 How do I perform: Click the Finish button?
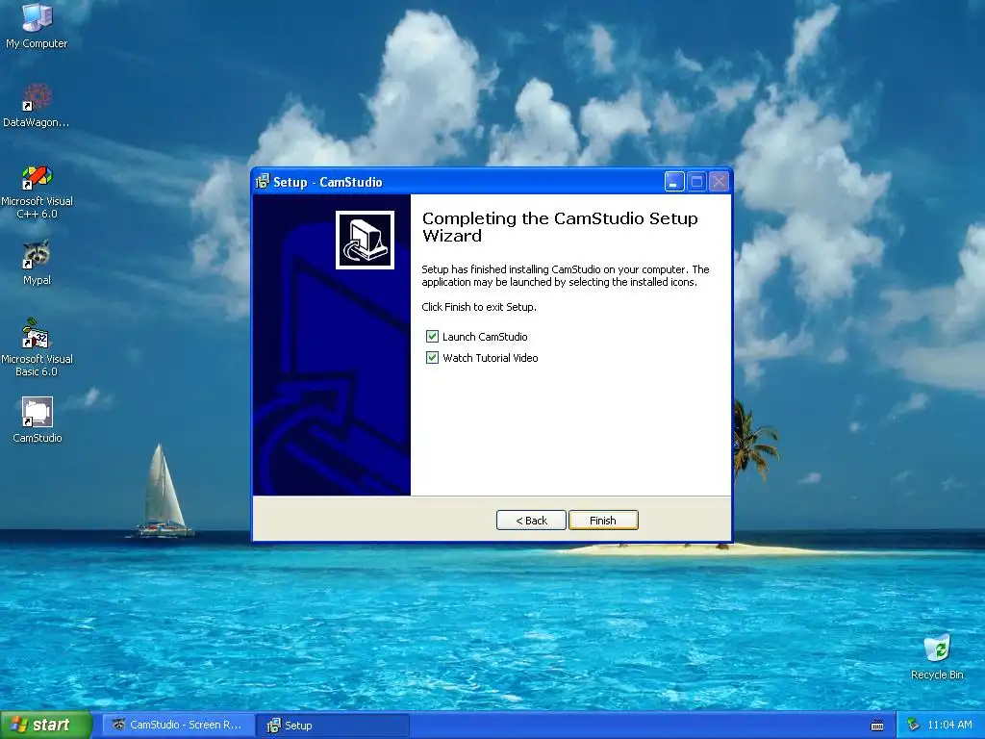click(x=603, y=521)
